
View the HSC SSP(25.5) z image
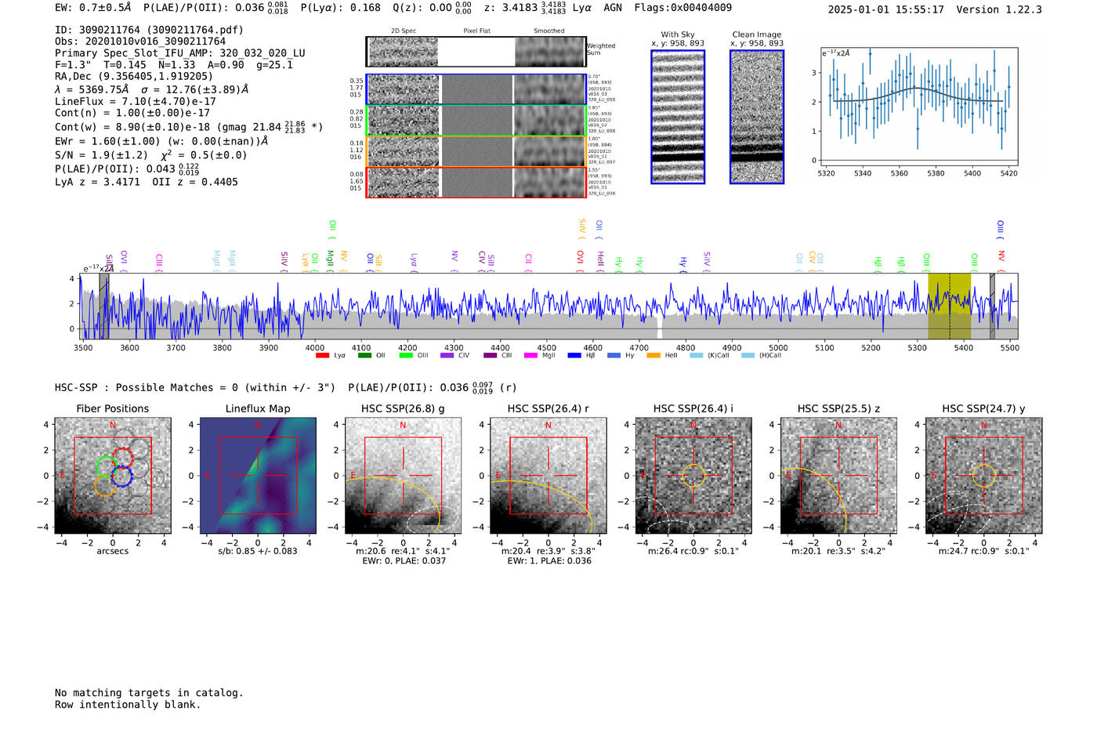point(838,476)
